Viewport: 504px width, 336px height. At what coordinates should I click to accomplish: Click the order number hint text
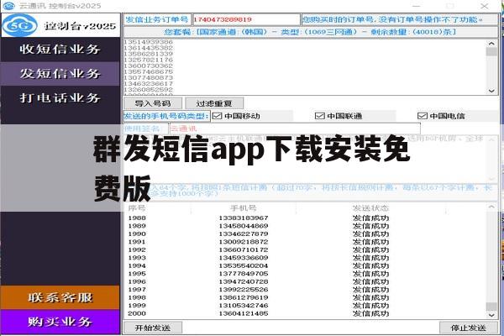click(x=392, y=19)
